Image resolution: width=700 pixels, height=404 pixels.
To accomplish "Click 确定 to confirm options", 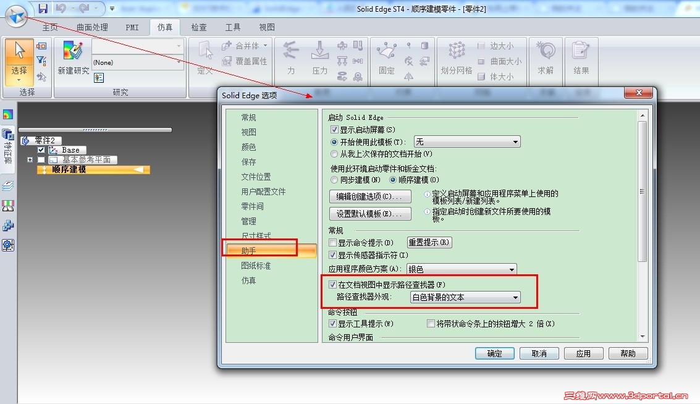I will pos(495,353).
